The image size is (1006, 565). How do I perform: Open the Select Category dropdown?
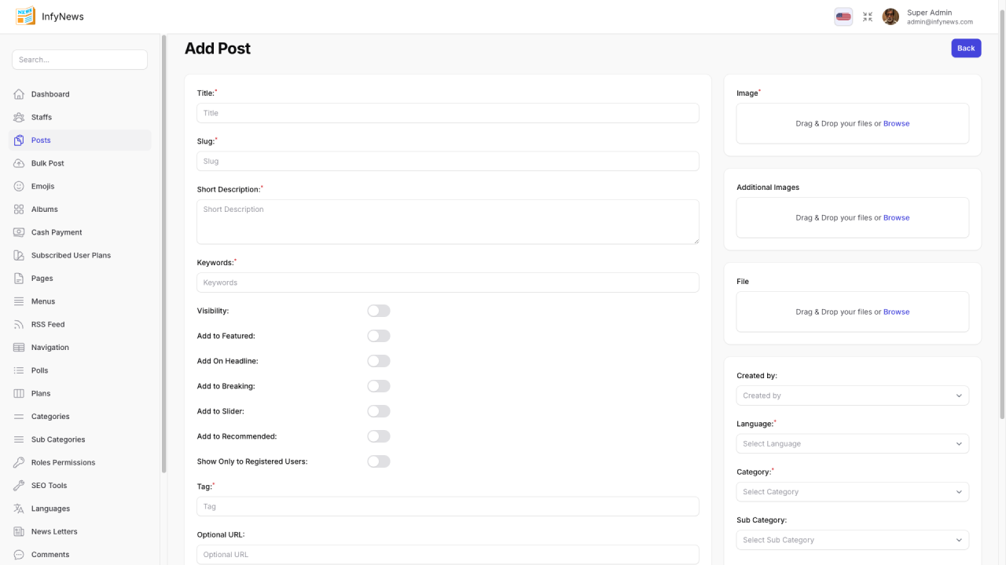tap(852, 492)
